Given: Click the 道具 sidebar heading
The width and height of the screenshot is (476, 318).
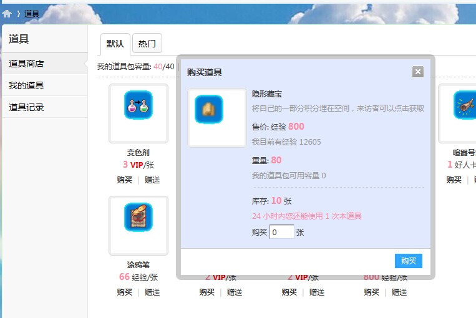Looking at the screenshot, I should [x=19, y=39].
